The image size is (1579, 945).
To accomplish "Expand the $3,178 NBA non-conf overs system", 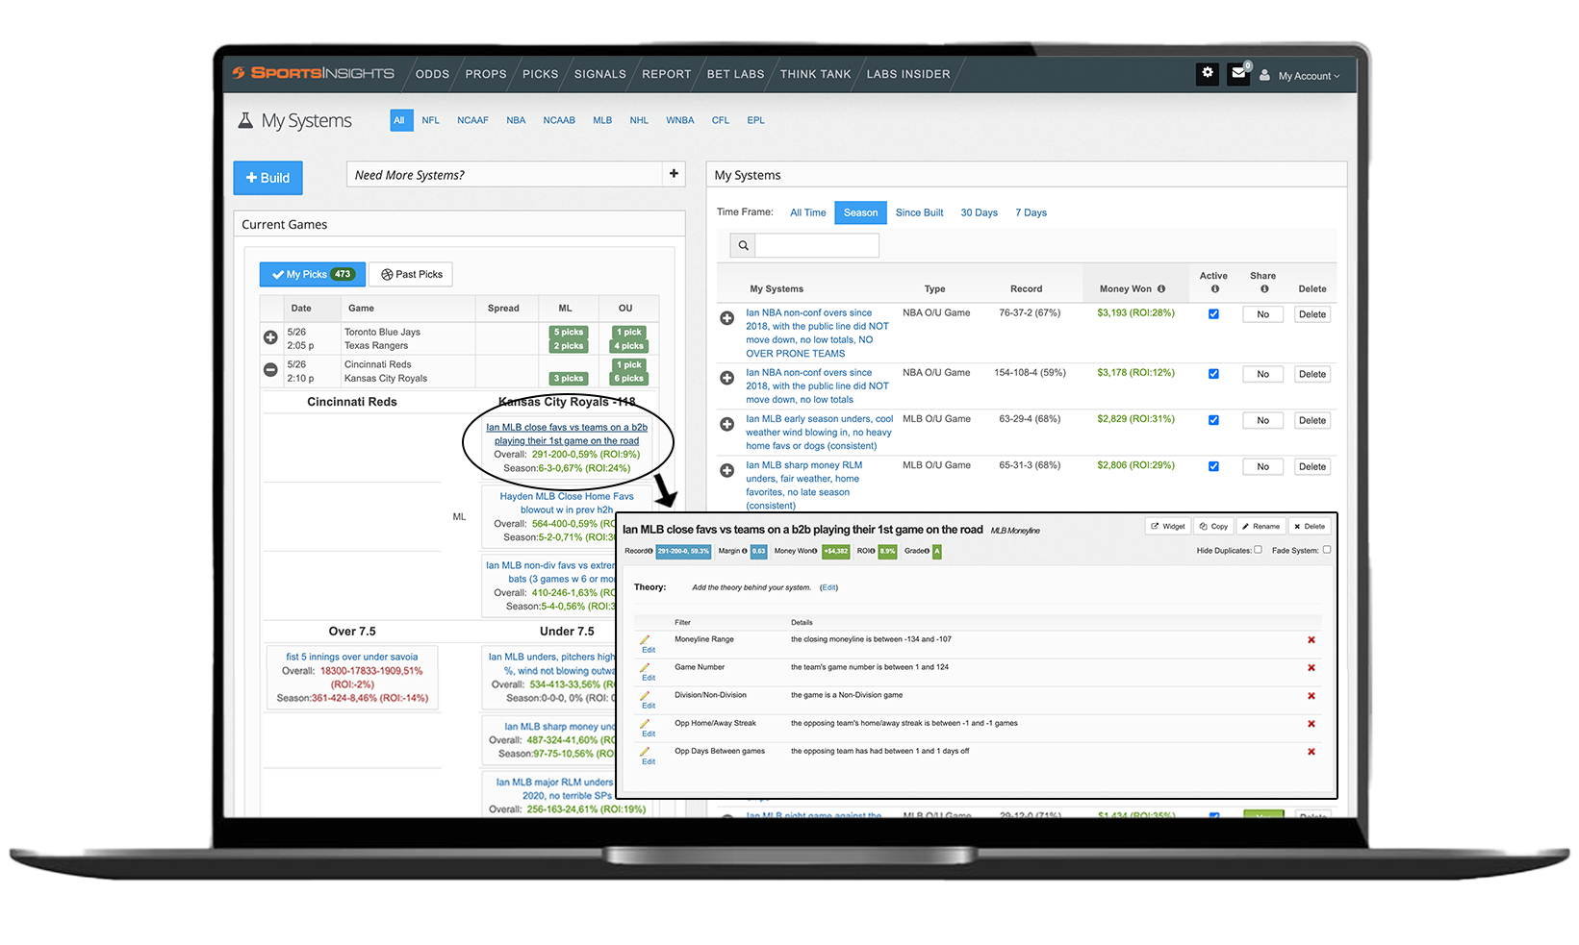I will coord(727,378).
